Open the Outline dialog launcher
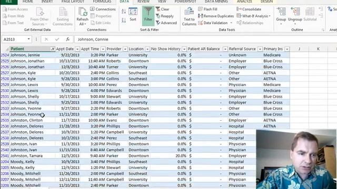The image size is (337, 189). pos(323,30)
